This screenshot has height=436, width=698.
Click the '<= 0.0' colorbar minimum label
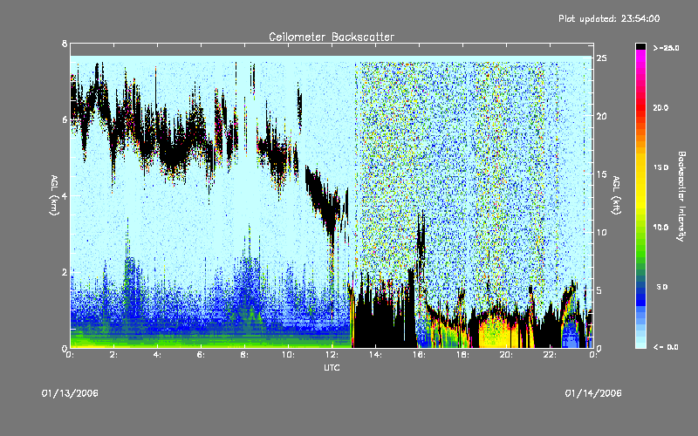pos(666,347)
